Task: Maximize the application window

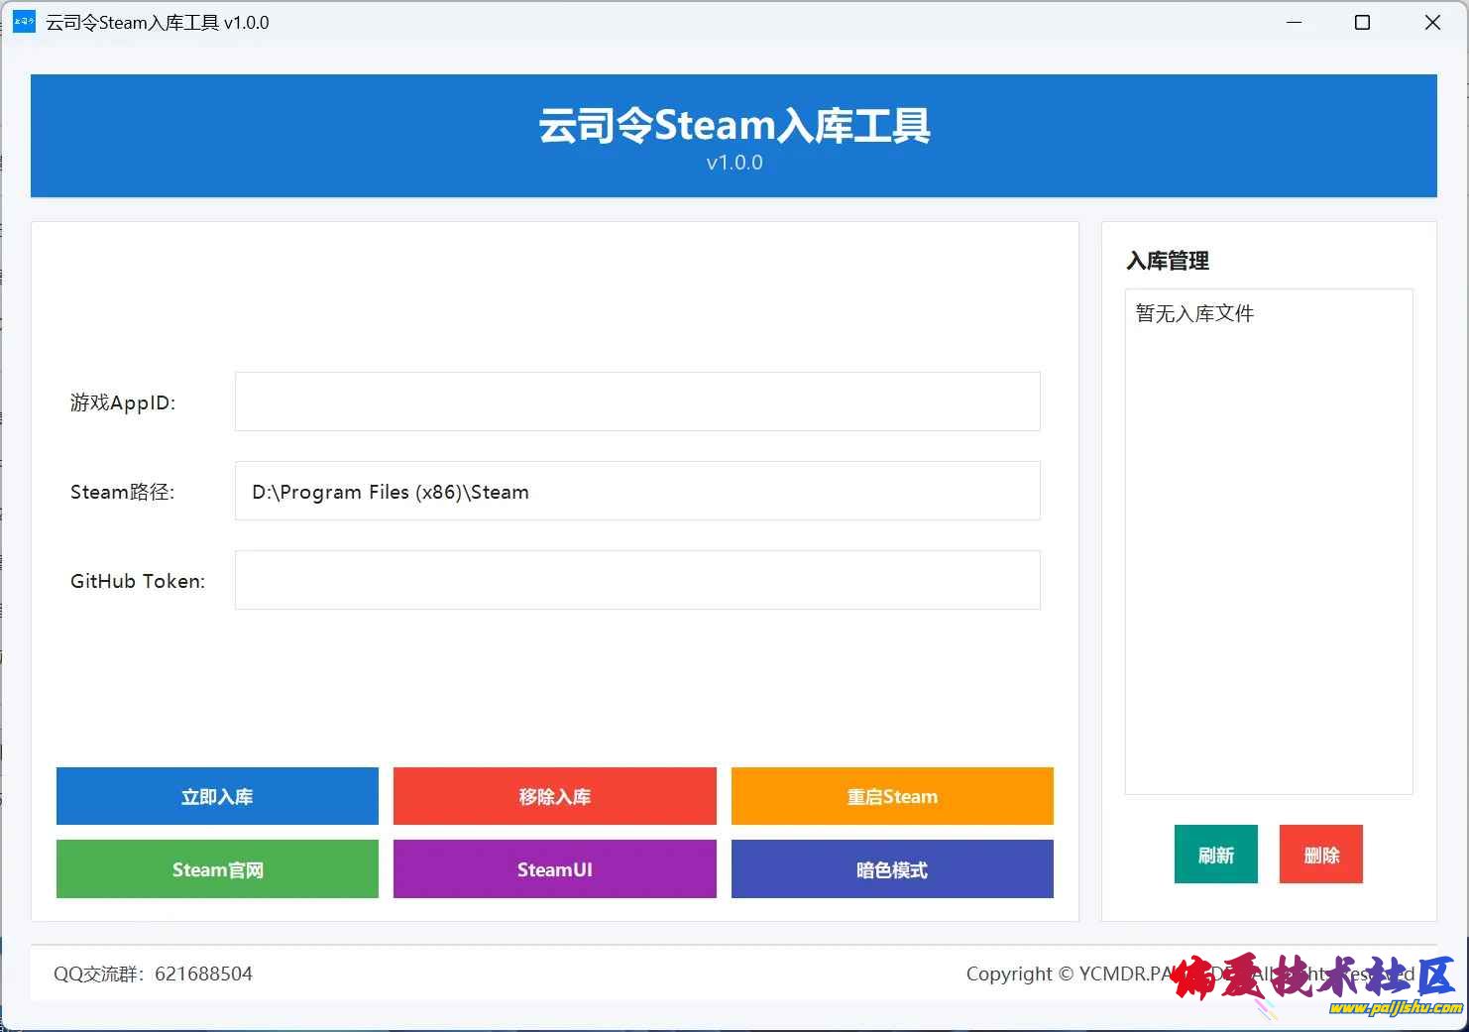Action: coord(1362,22)
